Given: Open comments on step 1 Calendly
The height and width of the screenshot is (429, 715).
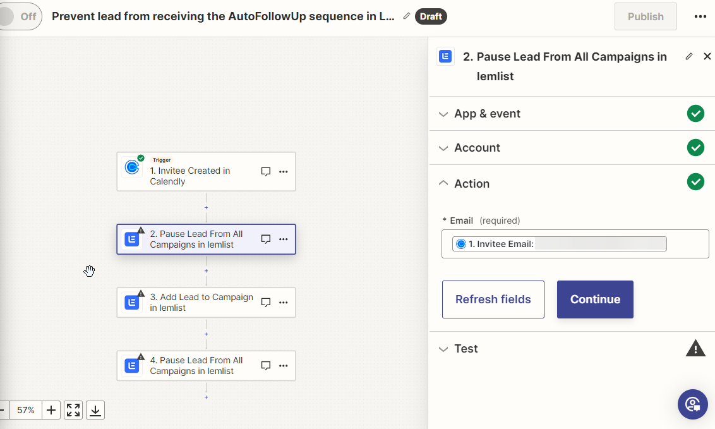Looking at the screenshot, I should tap(266, 171).
